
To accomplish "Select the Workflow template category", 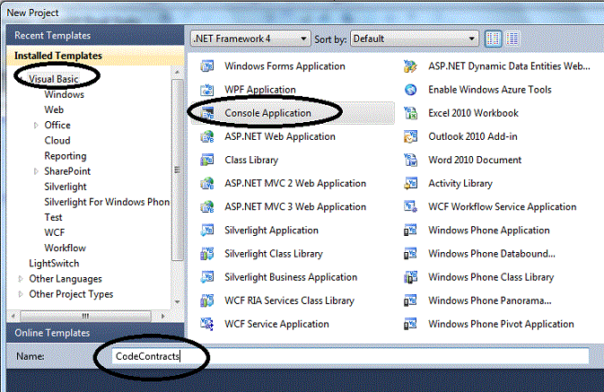I will pos(66,248).
